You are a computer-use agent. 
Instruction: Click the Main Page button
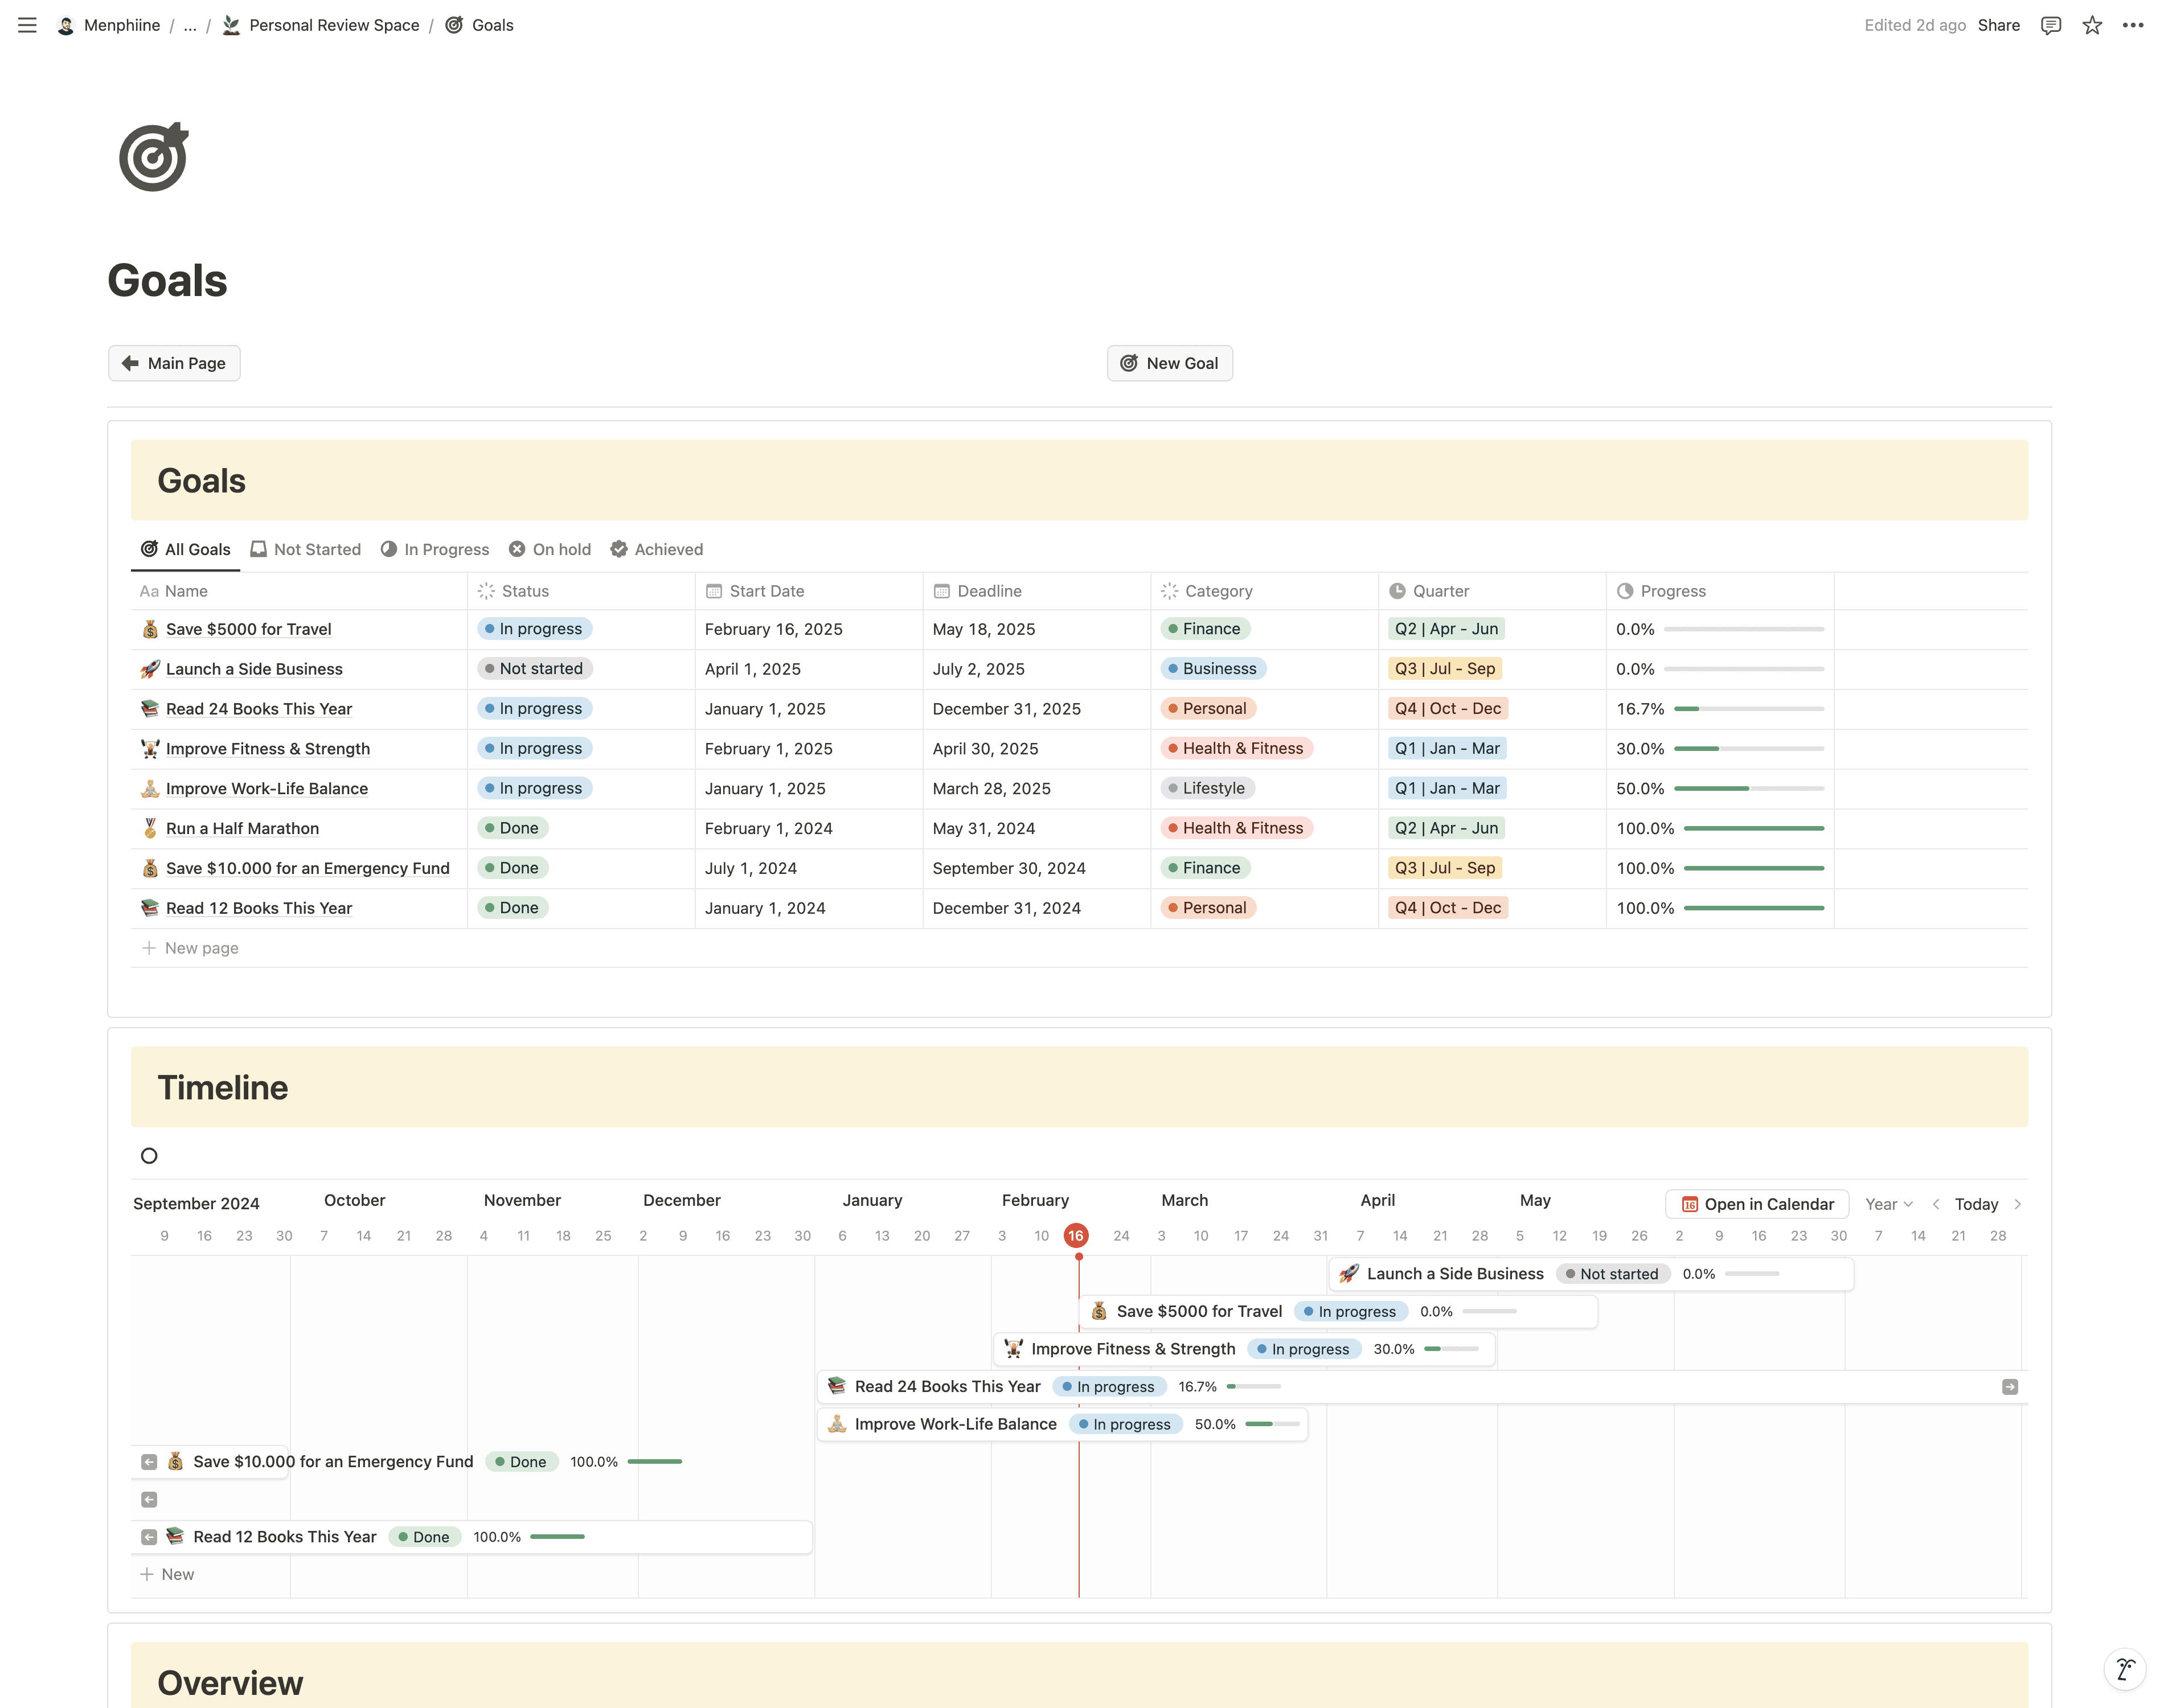(174, 363)
